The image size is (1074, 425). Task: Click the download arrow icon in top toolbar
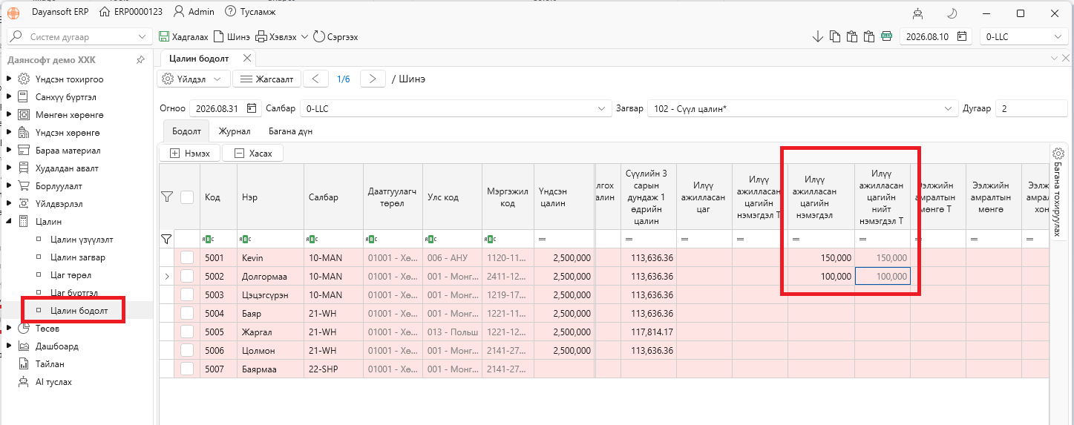tap(818, 36)
